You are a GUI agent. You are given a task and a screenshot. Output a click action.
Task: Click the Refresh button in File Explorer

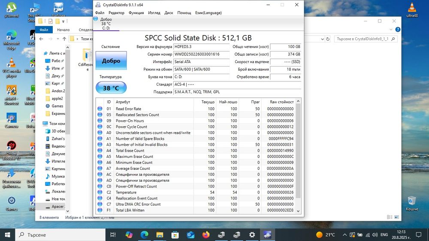(x=328, y=39)
